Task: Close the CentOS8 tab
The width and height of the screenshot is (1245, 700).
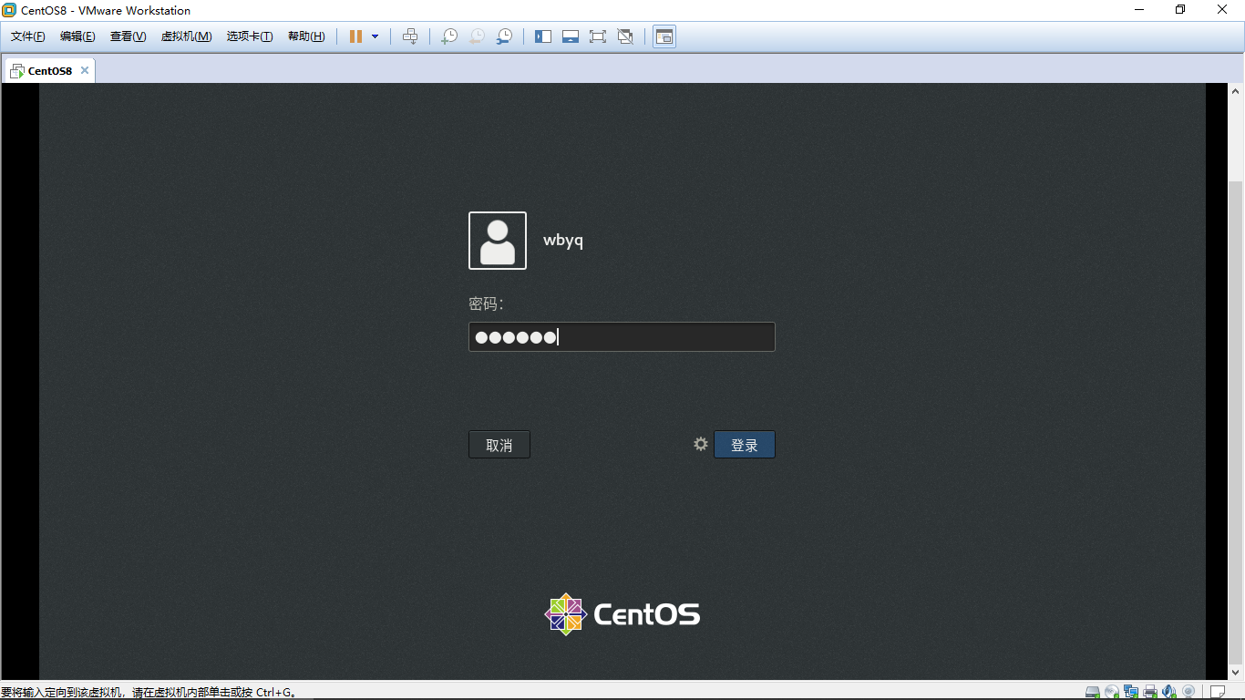Action: coord(85,70)
